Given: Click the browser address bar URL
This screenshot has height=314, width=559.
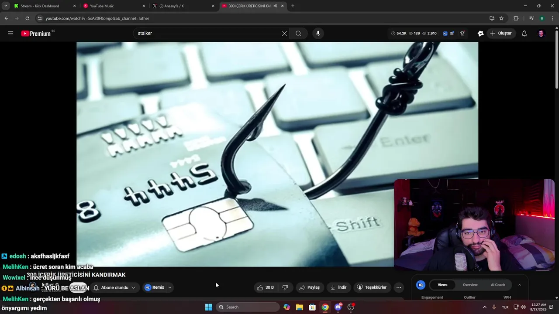Looking at the screenshot, I should pos(97,18).
